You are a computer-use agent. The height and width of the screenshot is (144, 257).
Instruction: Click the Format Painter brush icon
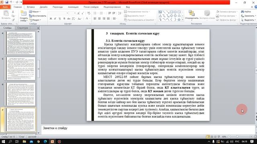(x=13, y=20)
